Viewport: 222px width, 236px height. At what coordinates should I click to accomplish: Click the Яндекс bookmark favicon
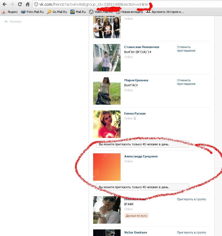[4, 12]
